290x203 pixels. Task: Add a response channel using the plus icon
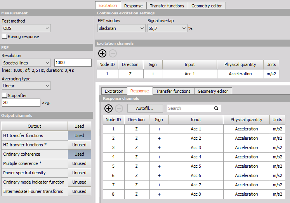[x=109, y=108]
